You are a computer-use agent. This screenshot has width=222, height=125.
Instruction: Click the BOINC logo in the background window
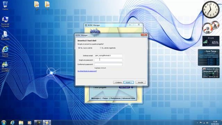coord(95,31)
